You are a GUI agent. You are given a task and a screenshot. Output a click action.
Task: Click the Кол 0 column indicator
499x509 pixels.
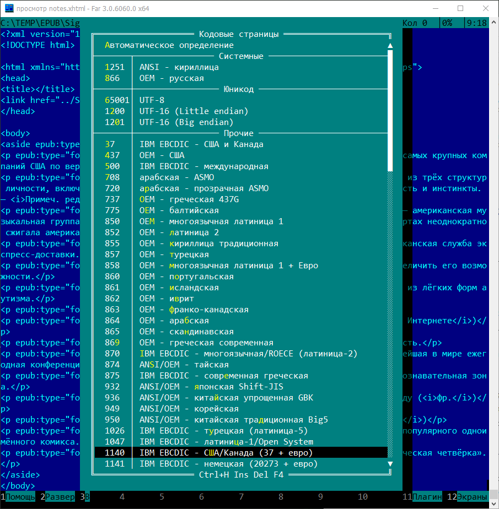(415, 23)
